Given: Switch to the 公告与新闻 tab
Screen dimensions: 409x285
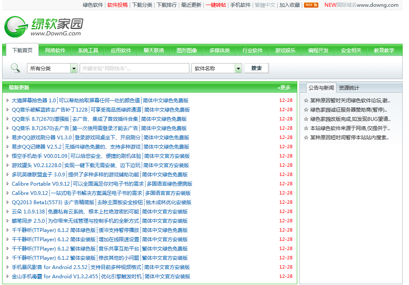Looking at the screenshot, I should tap(321, 88).
